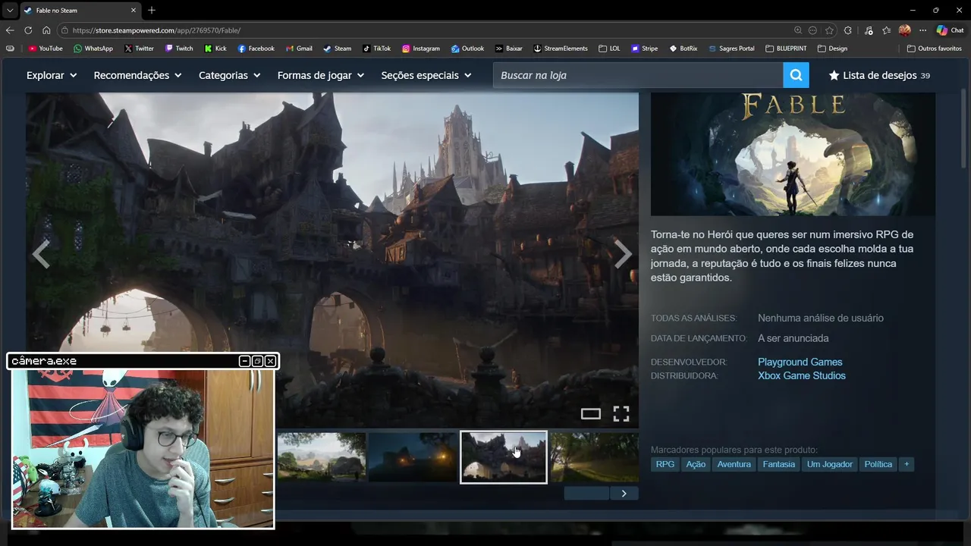Open Baixar bookmark
The width and height of the screenshot is (971, 546).
[x=508, y=49]
